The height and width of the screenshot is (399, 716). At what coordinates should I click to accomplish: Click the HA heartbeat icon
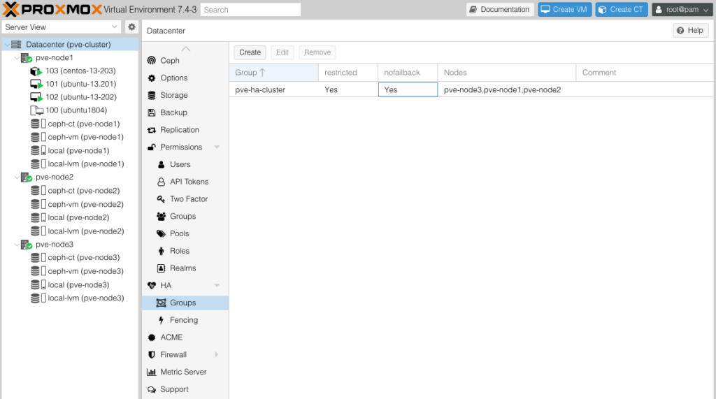click(x=152, y=285)
